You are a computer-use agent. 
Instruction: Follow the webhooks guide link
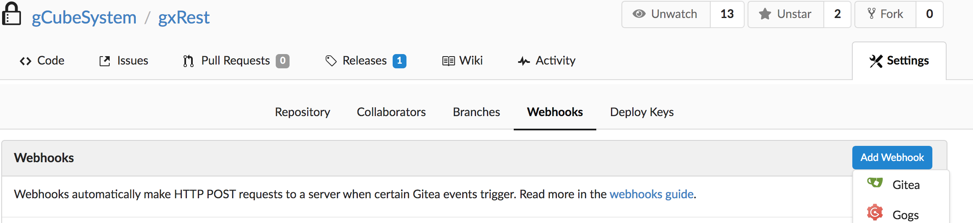pyautogui.click(x=652, y=194)
